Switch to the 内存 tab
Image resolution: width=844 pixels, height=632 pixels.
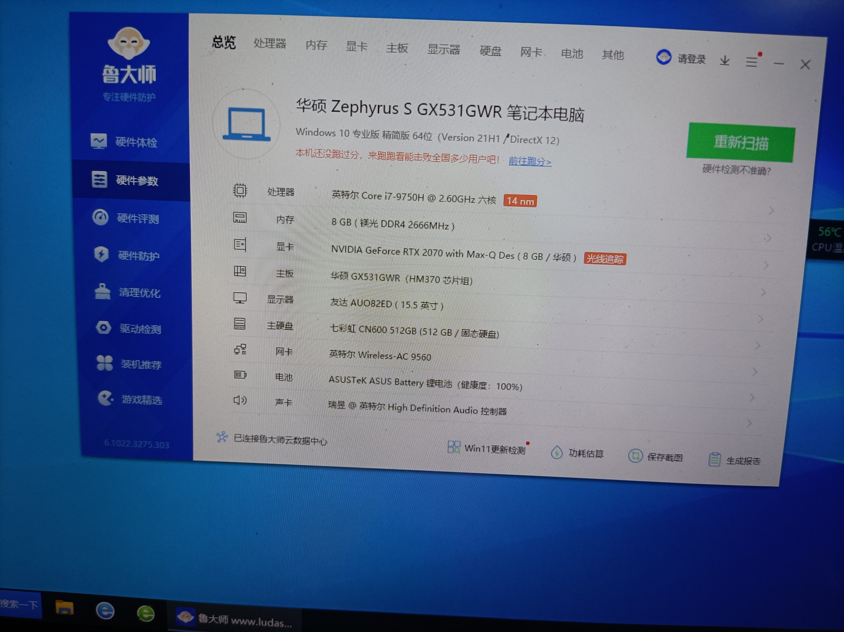pyautogui.click(x=316, y=45)
